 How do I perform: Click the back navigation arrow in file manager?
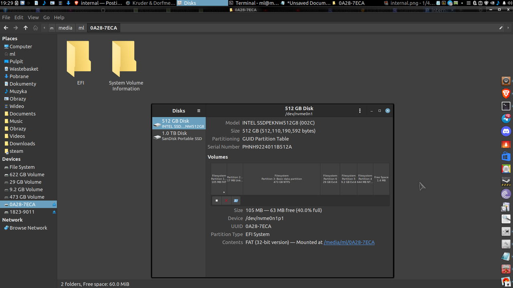6,28
